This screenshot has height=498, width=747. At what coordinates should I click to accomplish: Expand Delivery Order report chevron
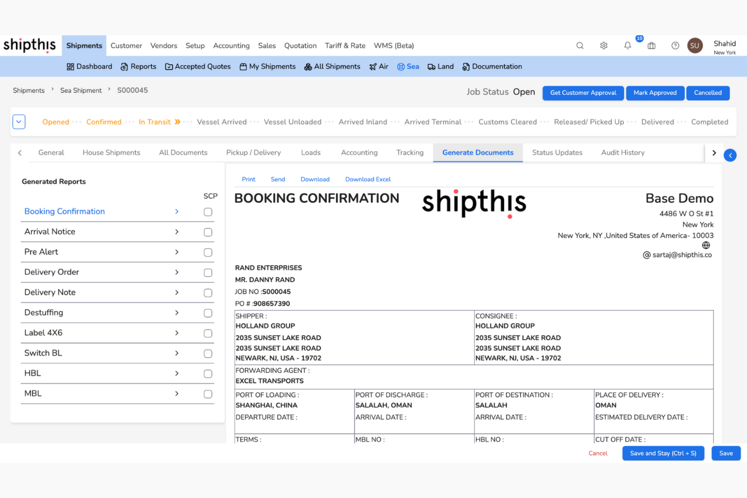(177, 272)
